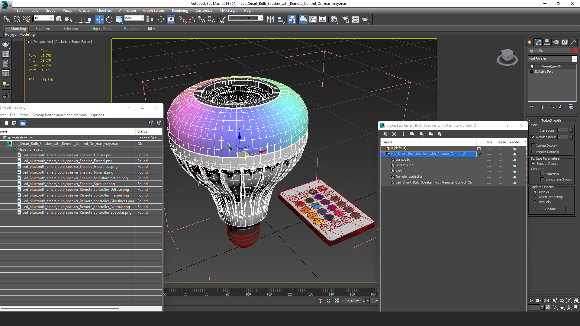Uncheck Smooth Result option
The image size is (580, 326).
point(533,164)
